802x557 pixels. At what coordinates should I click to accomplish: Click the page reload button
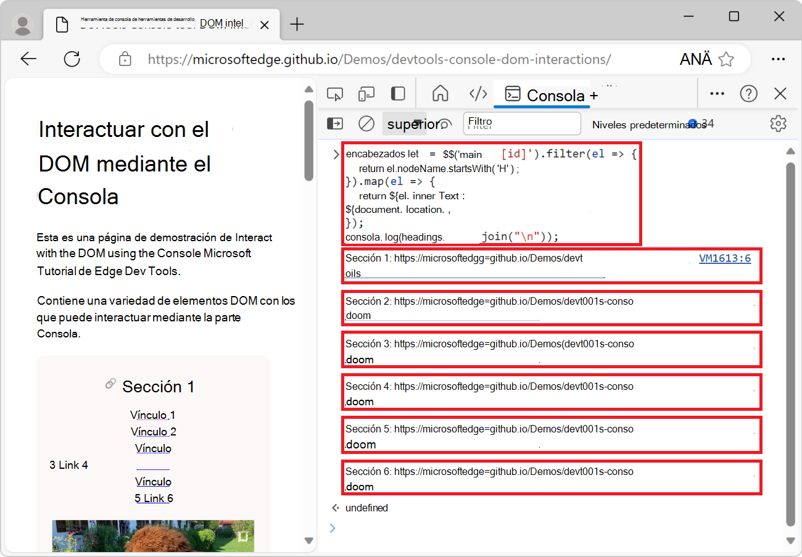point(72,59)
